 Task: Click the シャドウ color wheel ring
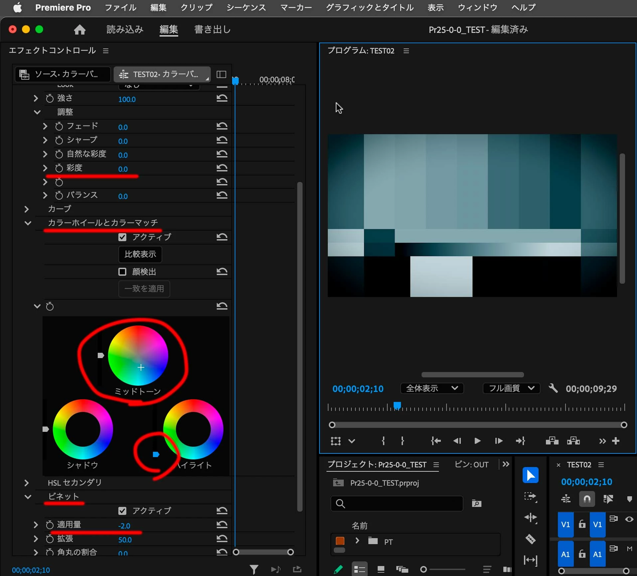point(83,429)
